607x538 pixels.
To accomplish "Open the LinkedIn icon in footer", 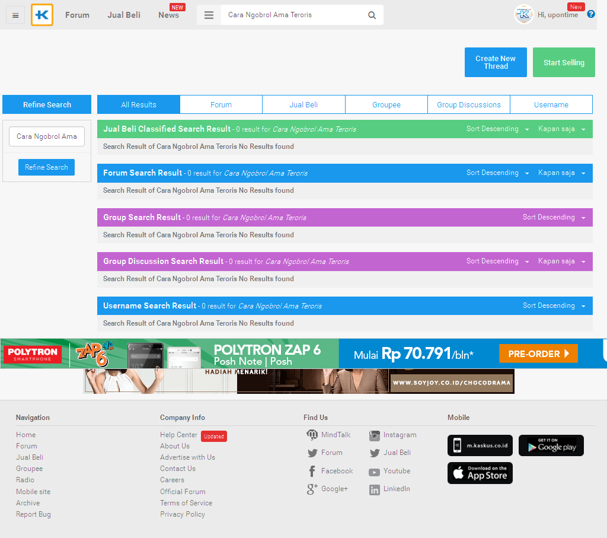I will [375, 490].
